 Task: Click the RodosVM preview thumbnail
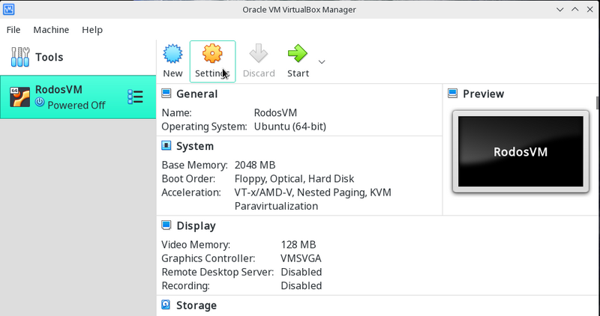tap(520, 151)
